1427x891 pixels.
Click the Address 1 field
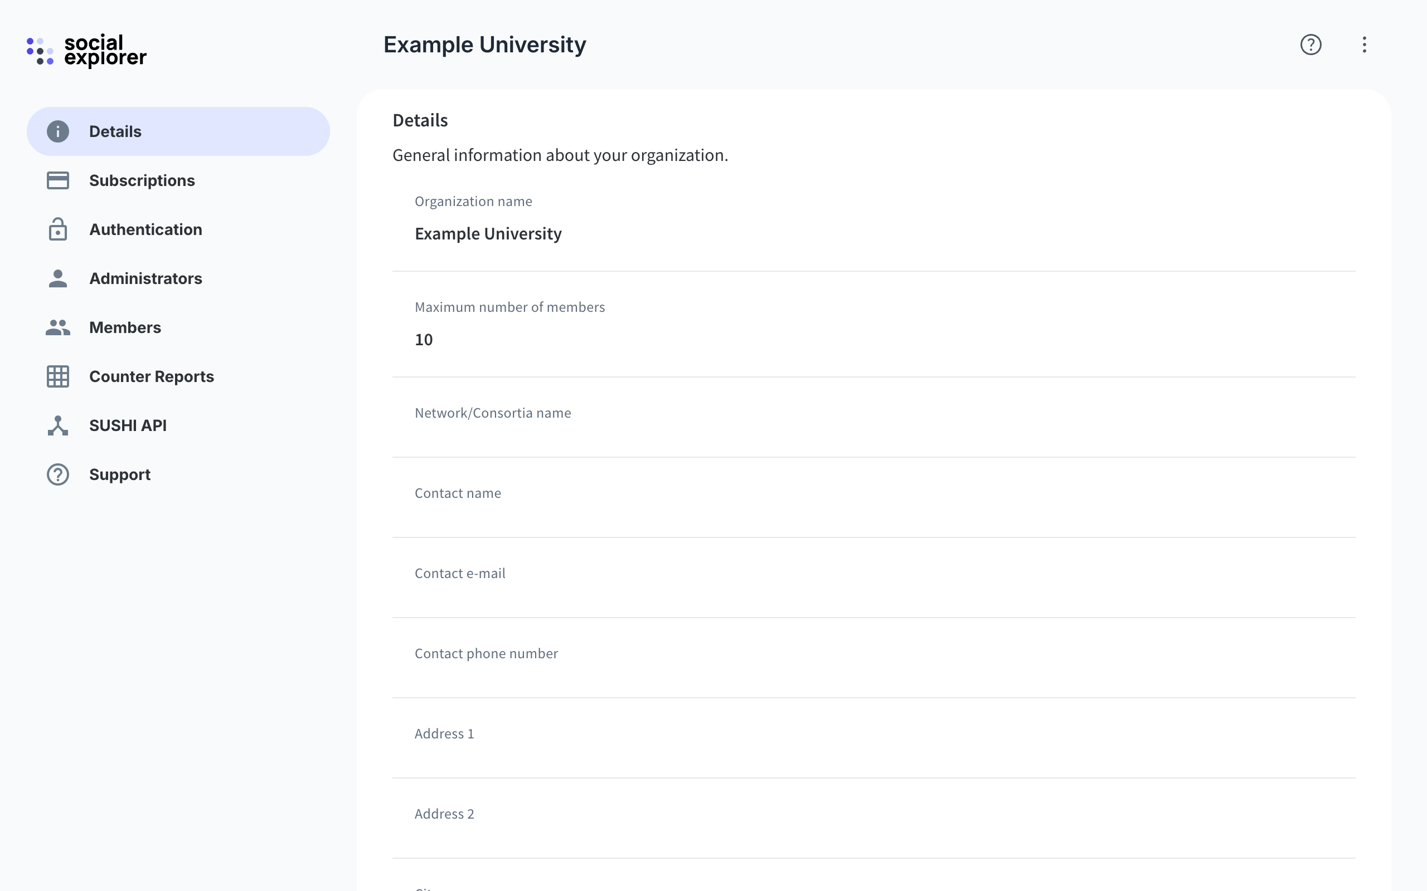pos(873,738)
